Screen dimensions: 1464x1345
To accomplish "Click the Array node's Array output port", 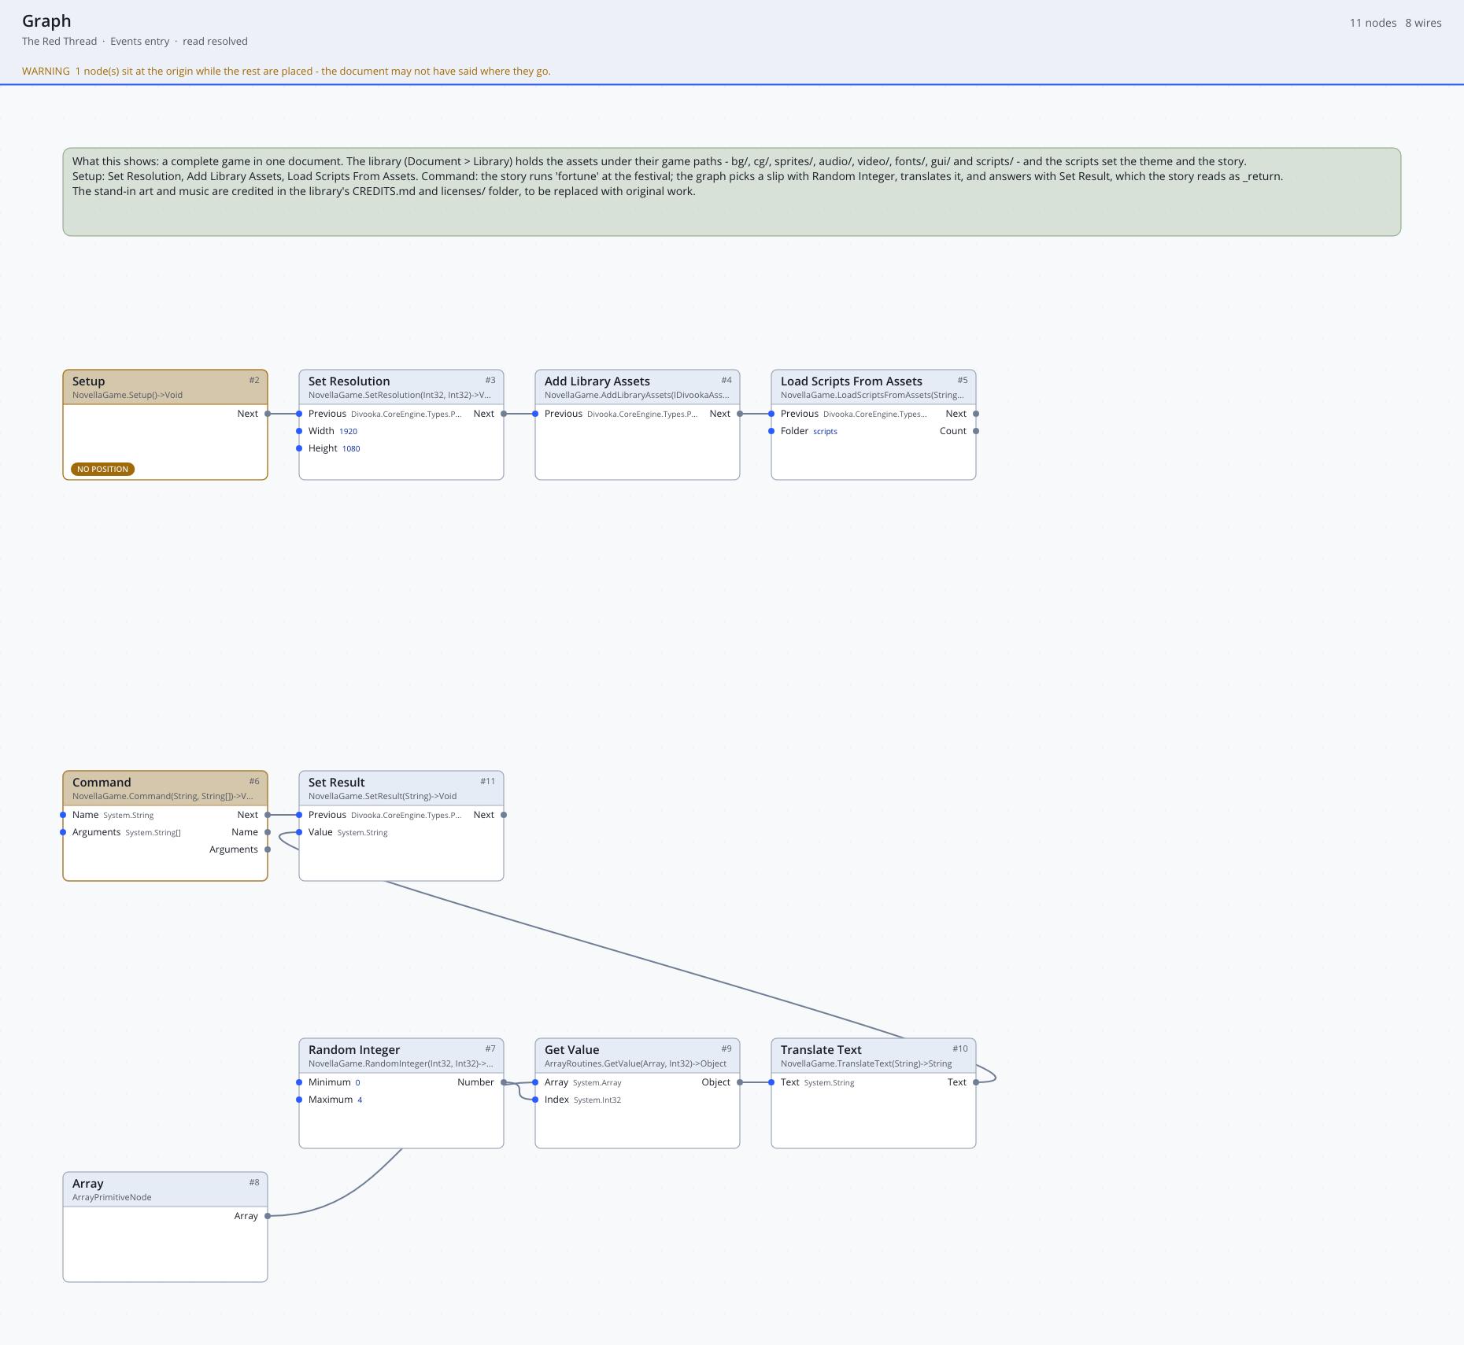I will [268, 1216].
